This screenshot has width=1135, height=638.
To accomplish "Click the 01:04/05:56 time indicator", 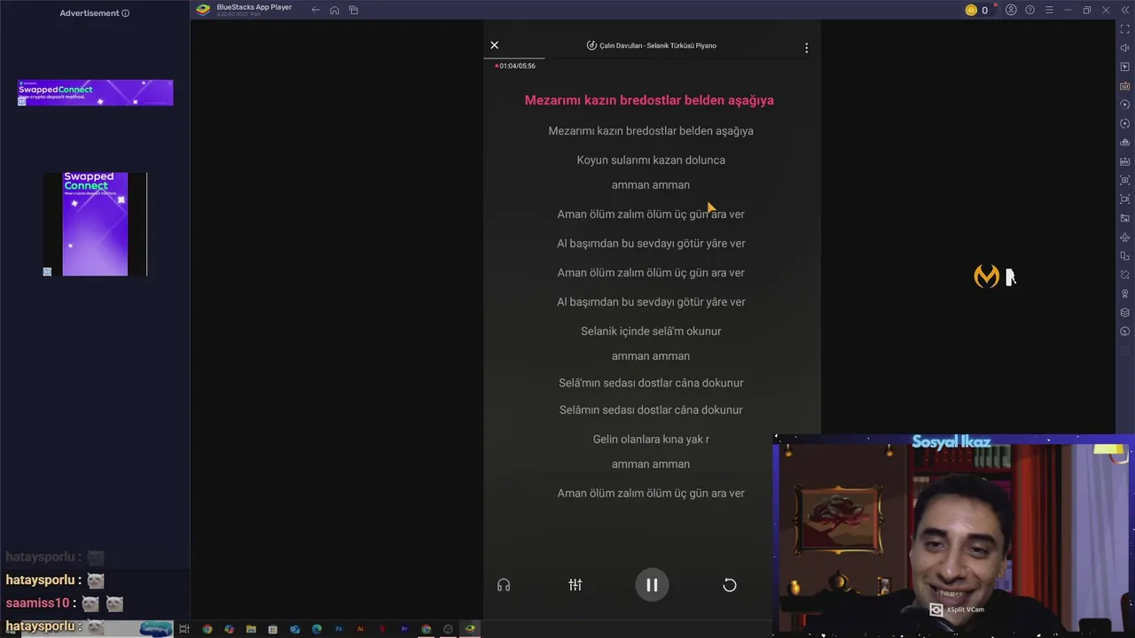I will [x=517, y=66].
